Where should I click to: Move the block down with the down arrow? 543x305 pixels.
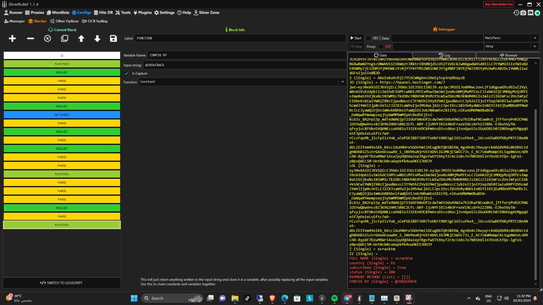[x=97, y=39]
